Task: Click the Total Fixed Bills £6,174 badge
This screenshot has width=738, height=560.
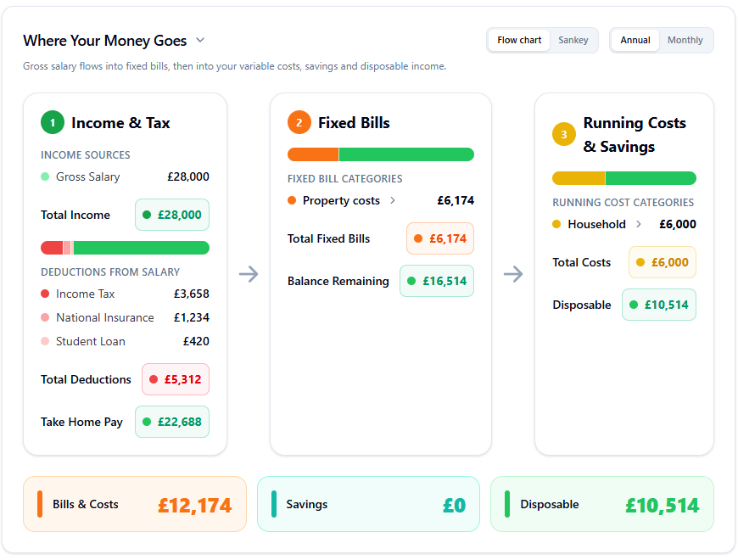Action: [x=440, y=238]
